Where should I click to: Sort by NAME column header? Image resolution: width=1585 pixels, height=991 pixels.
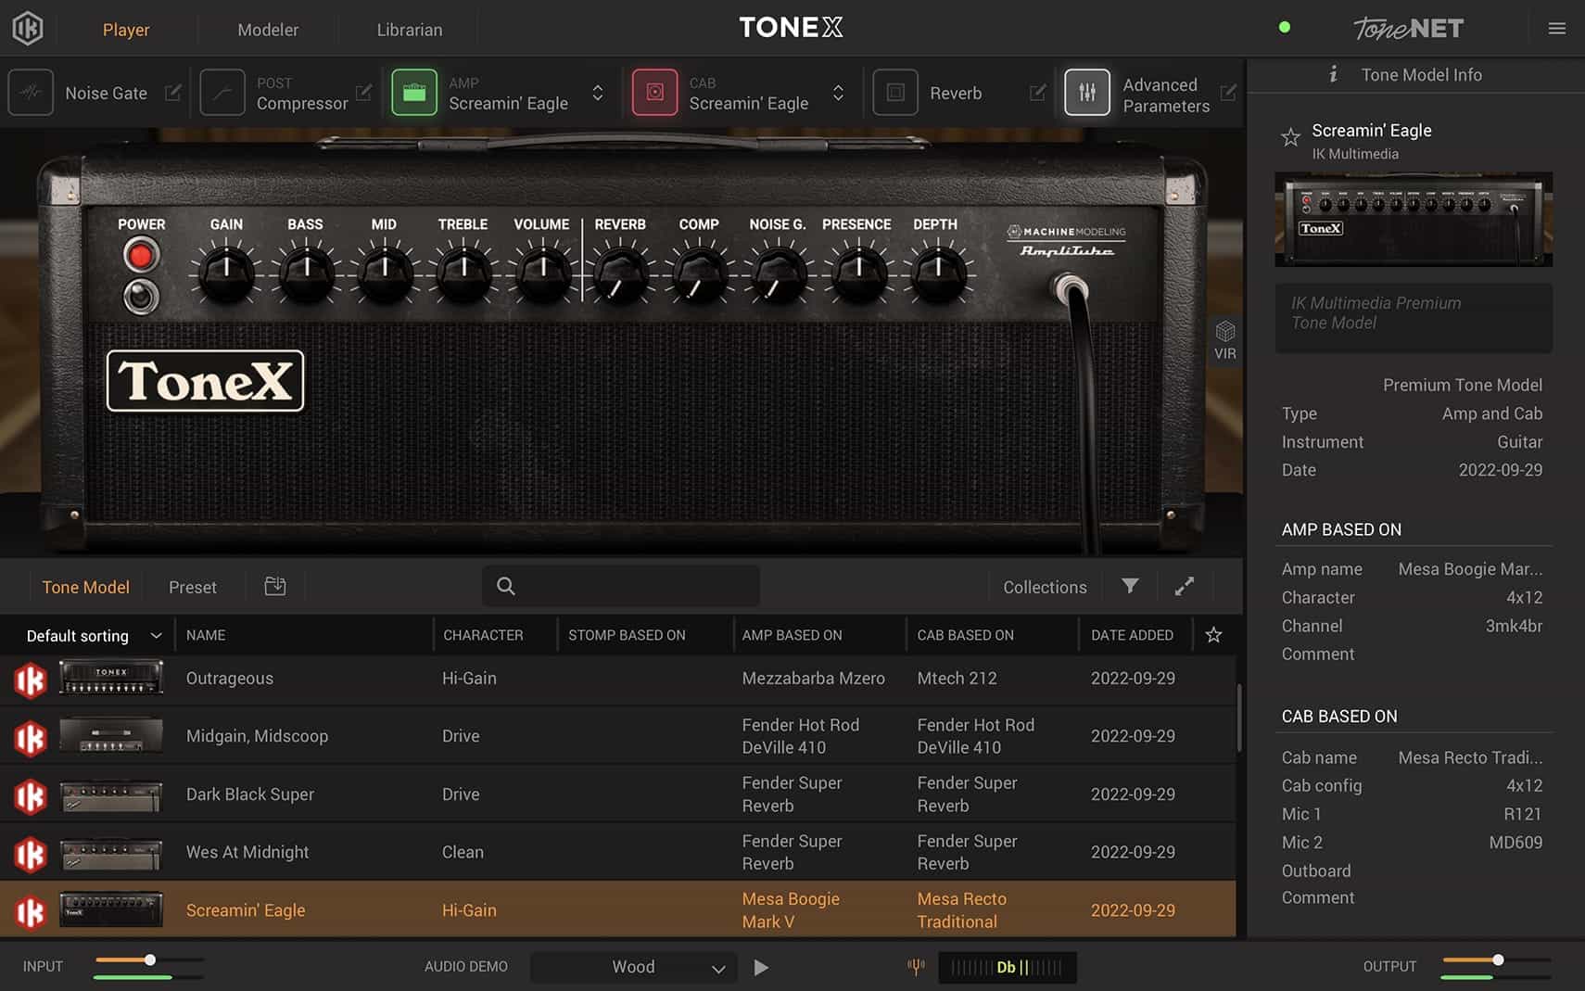[206, 635]
